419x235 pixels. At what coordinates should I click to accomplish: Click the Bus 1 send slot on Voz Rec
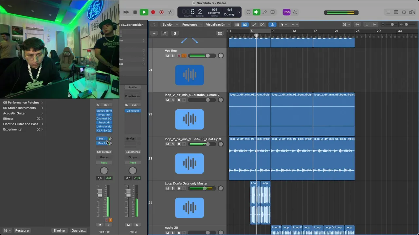point(102,139)
